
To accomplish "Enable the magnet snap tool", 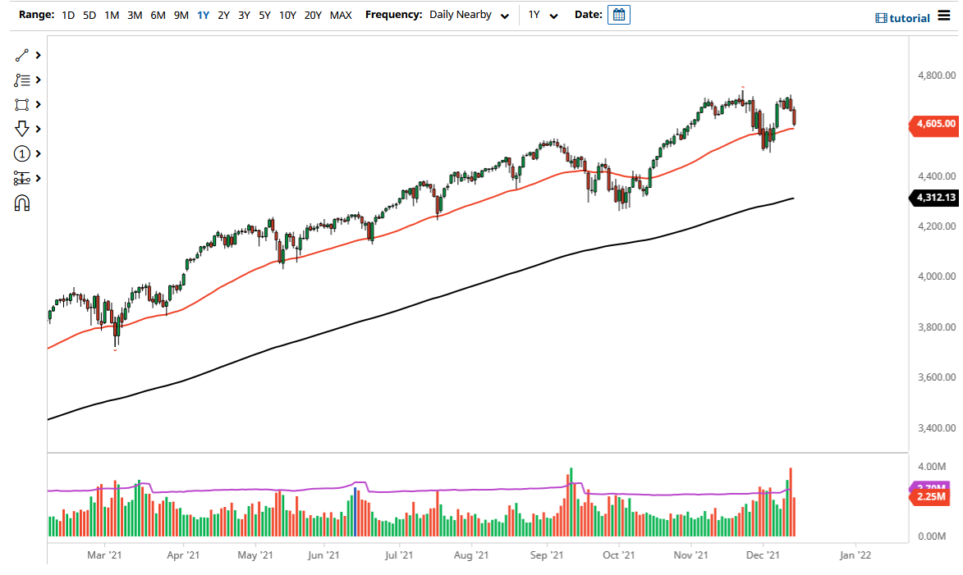I will pos(22,203).
